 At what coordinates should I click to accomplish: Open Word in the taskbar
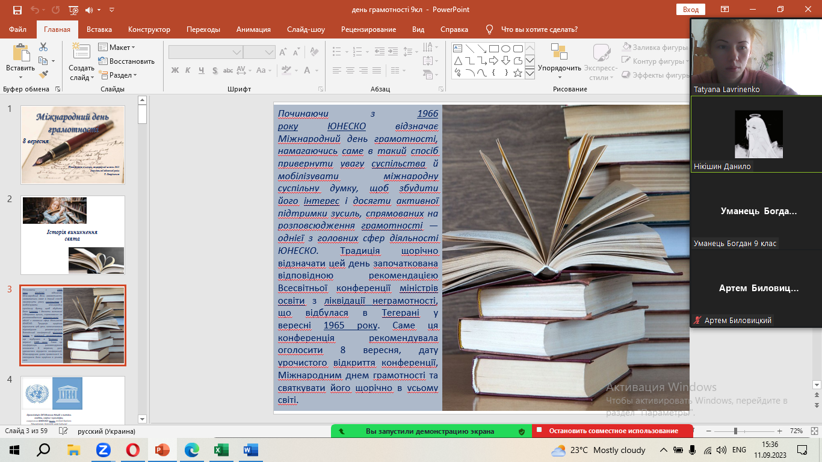(250, 449)
